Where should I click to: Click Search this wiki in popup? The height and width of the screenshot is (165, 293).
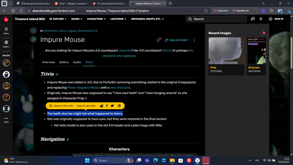tap(61, 106)
